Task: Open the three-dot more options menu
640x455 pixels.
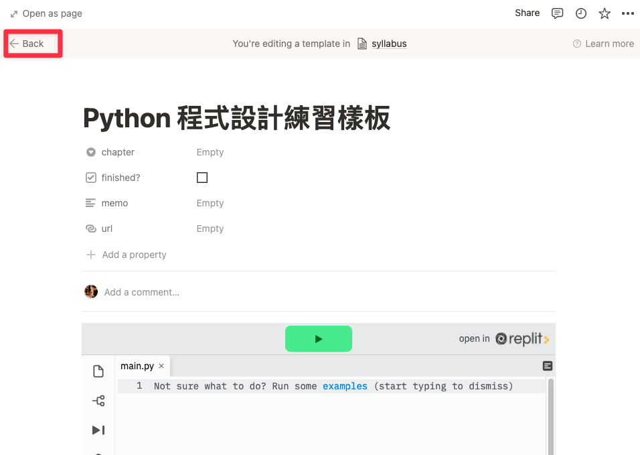Action: tap(627, 13)
